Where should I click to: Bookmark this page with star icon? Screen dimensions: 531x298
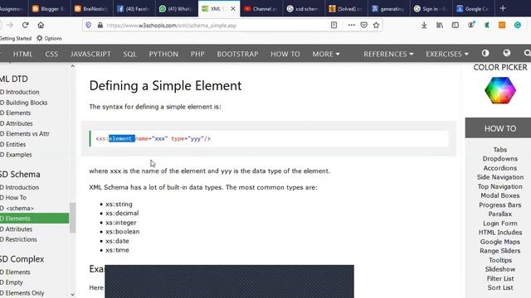[x=376, y=25]
